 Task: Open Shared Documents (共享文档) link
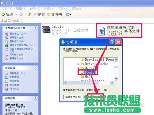[x=14, y=81]
